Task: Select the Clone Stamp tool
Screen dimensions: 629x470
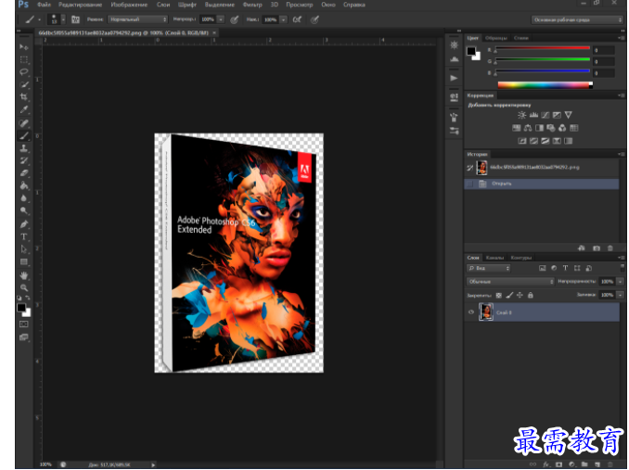Action: tap(24, 147)
